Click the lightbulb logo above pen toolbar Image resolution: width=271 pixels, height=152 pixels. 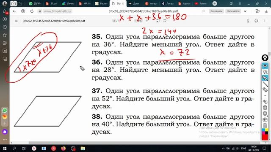click(265, 58)
